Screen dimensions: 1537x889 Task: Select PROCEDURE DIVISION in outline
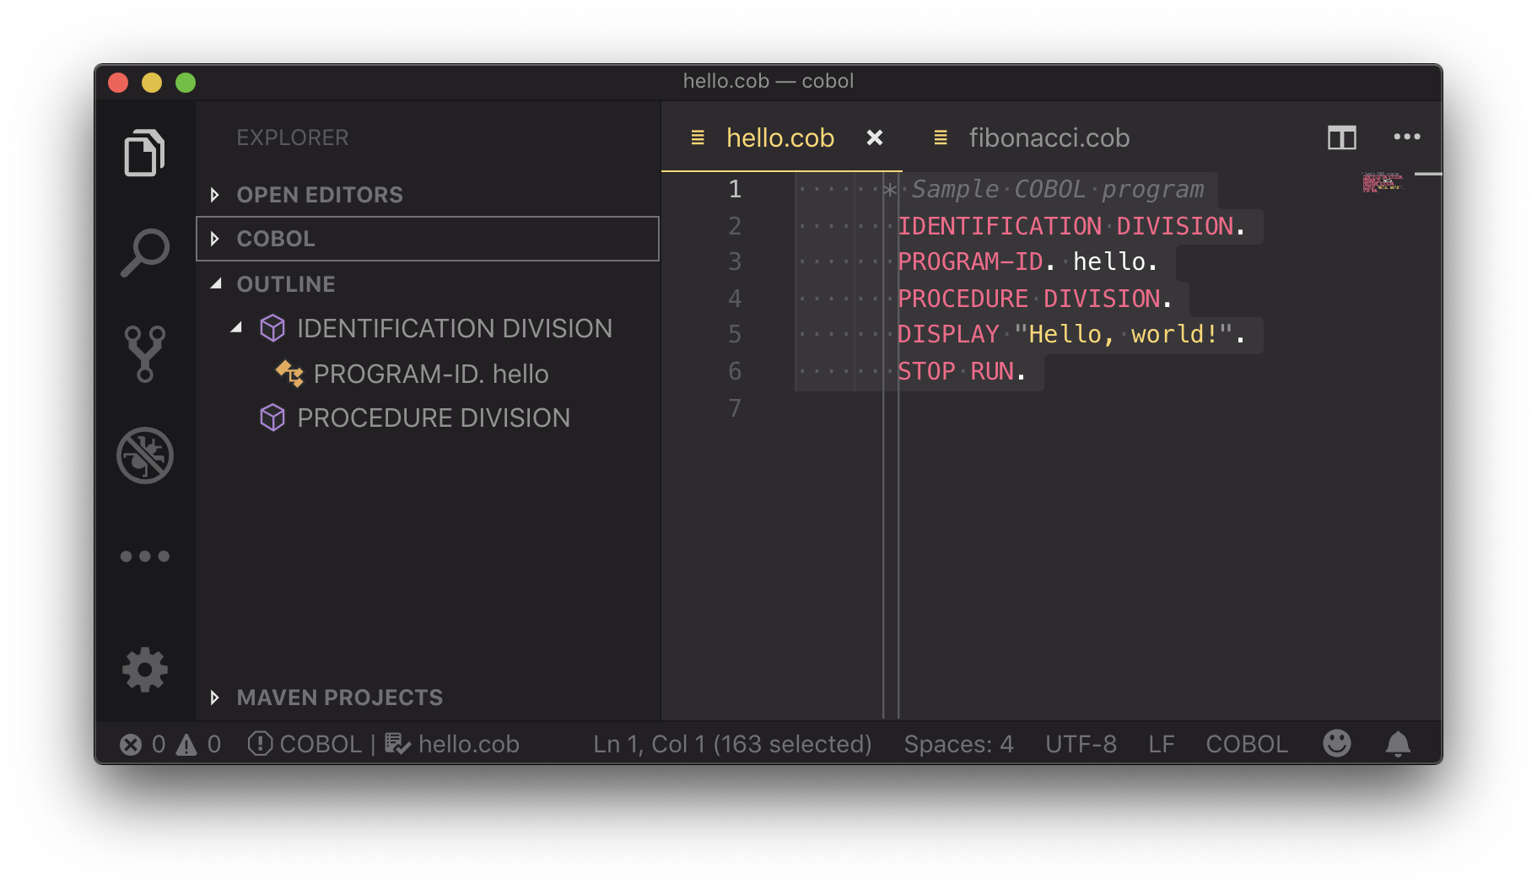pos(434,418)
